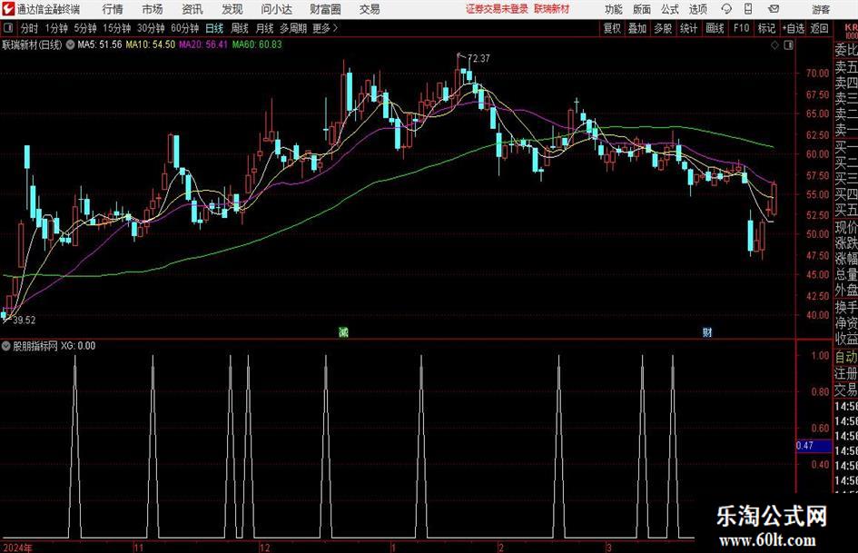Click the MA20: 56.41 indicator value
This screenshot has width=858, height=553.
pos(203,44)
